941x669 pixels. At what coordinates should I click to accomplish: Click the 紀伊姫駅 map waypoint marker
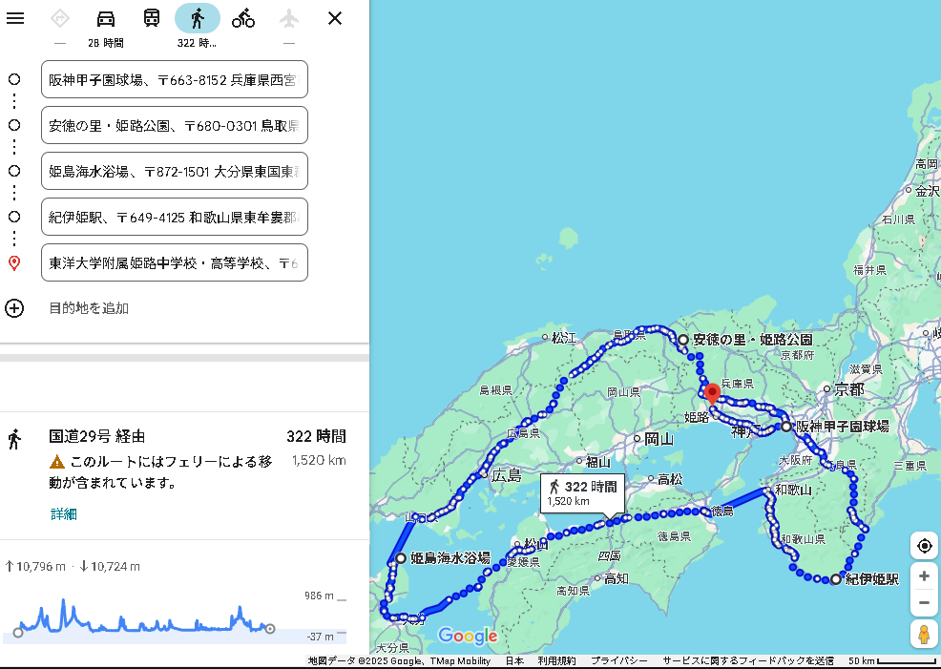click(836, 579)
